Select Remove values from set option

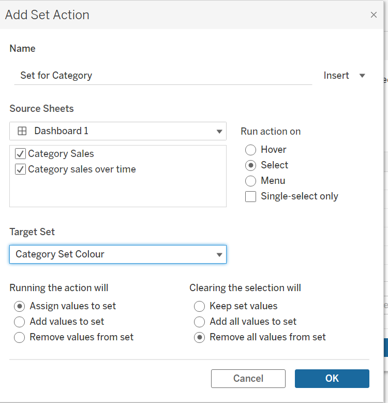pyautogui.click(x=20, y=337)
